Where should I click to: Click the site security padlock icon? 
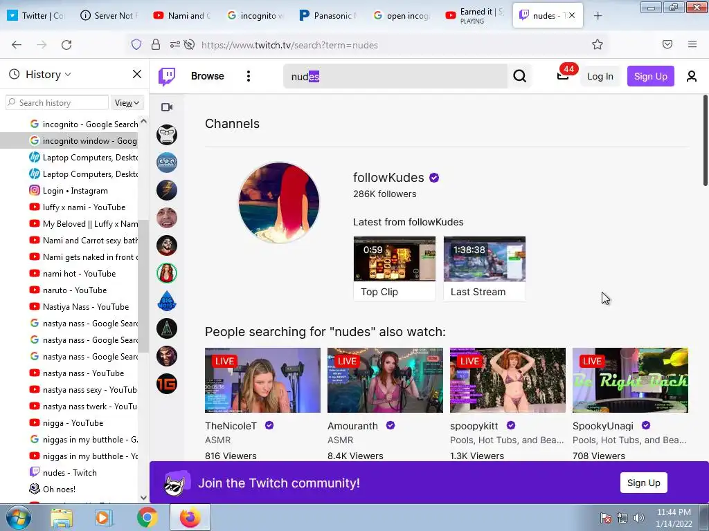tap(156, 44)
